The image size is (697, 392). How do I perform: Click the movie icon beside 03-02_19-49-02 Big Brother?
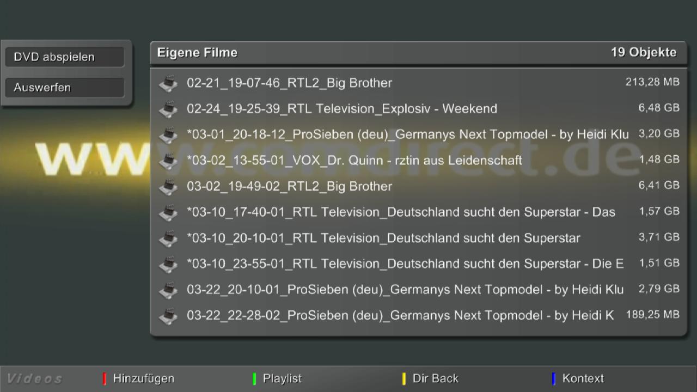pyautogui.click(x=168, y=186)
